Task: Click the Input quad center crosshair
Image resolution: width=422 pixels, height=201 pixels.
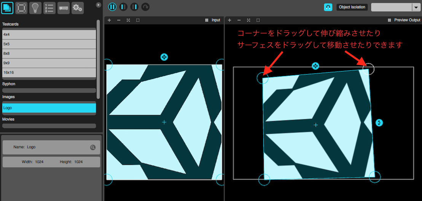Action: click(164, 122)
